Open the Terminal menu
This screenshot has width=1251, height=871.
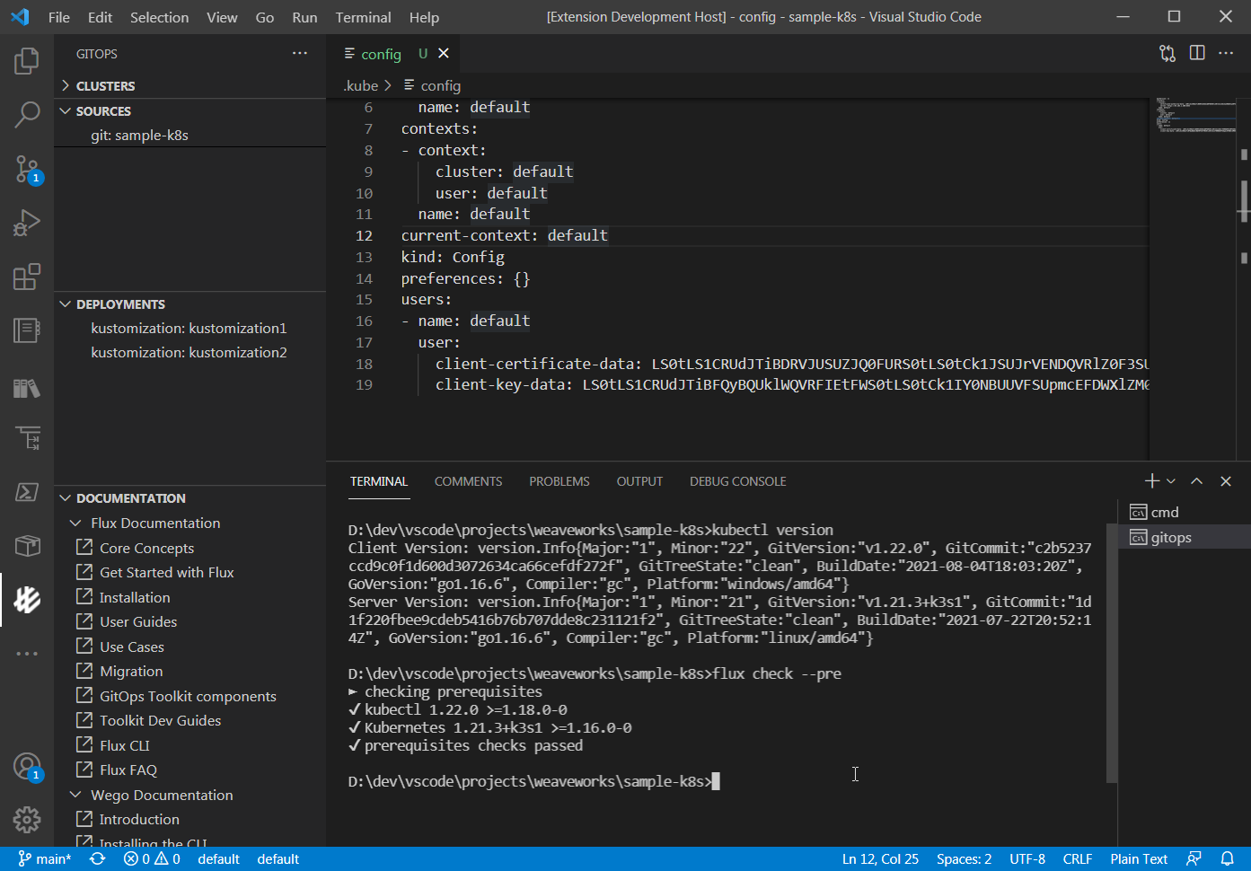(363, 17)
